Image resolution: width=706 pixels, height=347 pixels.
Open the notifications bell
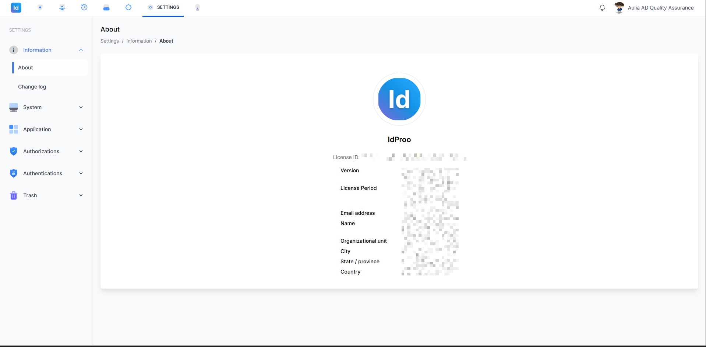click(x=602, y=8)
